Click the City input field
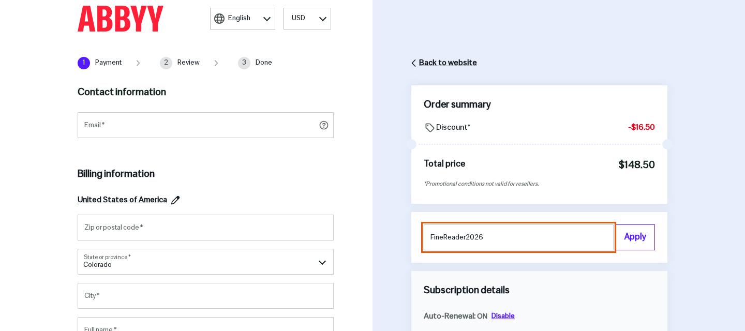745x331 pixels. pos(205,296)
